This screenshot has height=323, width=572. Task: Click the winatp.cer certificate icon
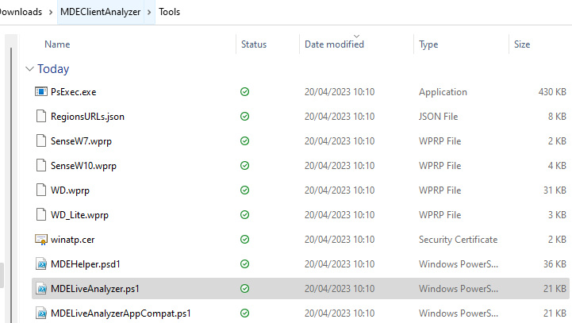tap(41, 239)
